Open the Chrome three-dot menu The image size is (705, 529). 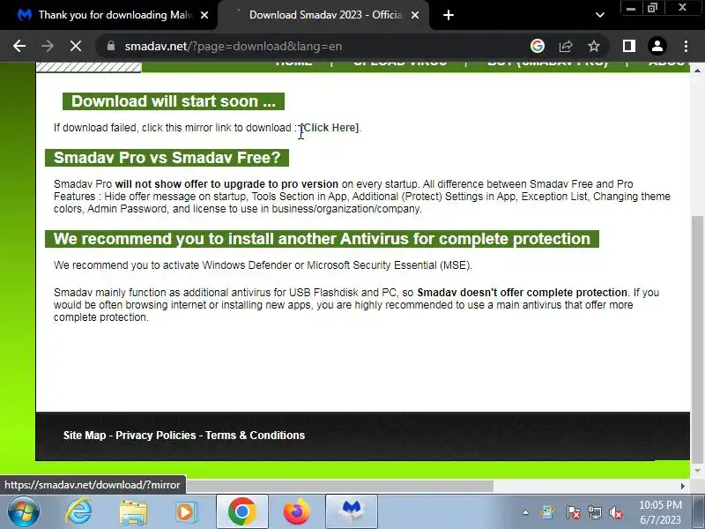click(686, 46)
